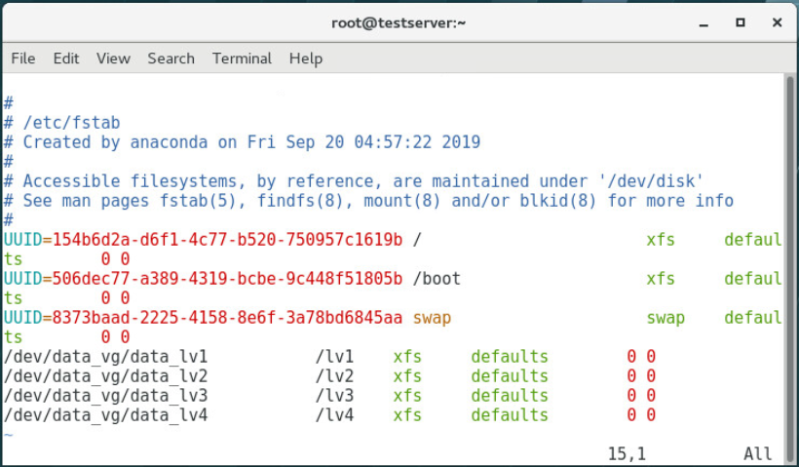Screen dimensions: 799x467
Task: Place cursor on /dev/data_vg/data_lv4 entry
Action: pos(329,415)
